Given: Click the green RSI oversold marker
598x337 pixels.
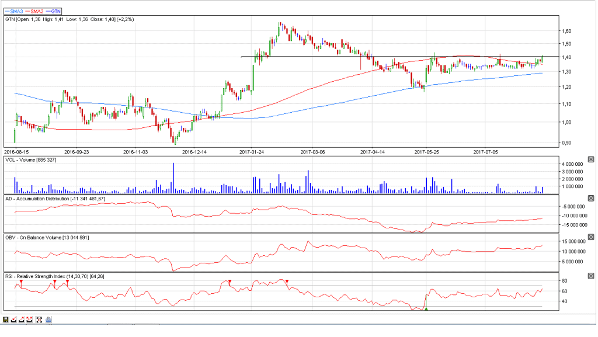Looking at the screenshot, I should [x=426, y=308].
